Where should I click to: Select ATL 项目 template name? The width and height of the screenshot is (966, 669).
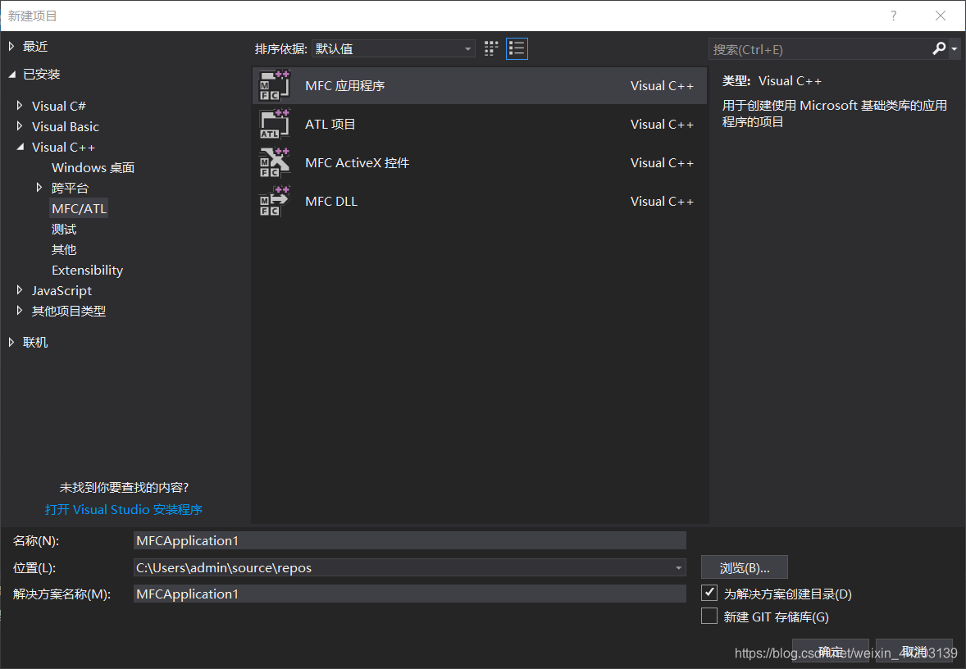click(x=330, y=124)
